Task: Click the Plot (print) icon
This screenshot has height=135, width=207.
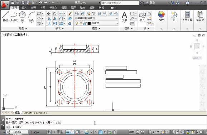Action: pyautogui.click(x=41, y=3)
